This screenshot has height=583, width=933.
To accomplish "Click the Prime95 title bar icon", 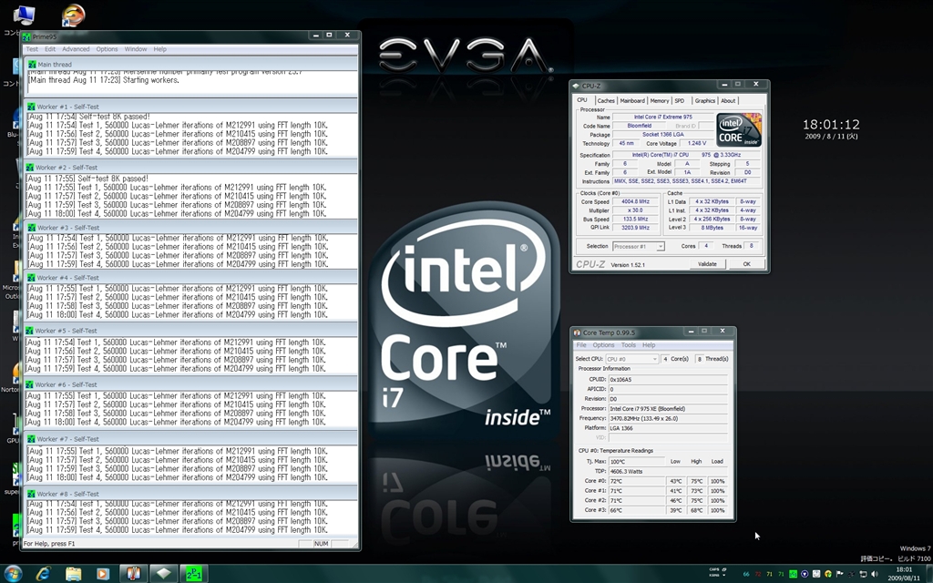I will tap(26, 36).
